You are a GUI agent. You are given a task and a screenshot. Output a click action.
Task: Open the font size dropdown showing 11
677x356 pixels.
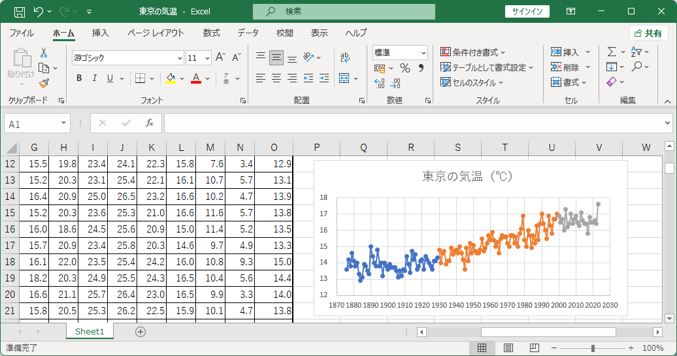(x=207, y=58)
